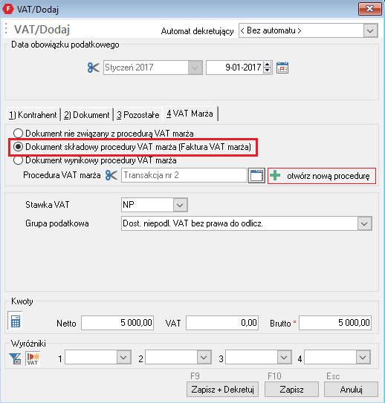Expand Wyróżniki dropdown number 2
This screenshot has width=385, height=403.
coord(204,358)
